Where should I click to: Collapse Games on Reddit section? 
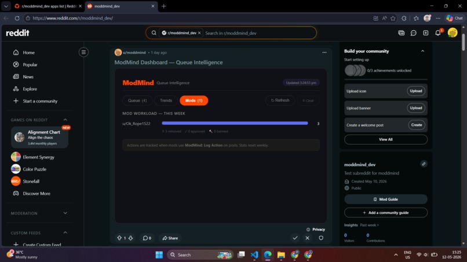pos(65,120)
